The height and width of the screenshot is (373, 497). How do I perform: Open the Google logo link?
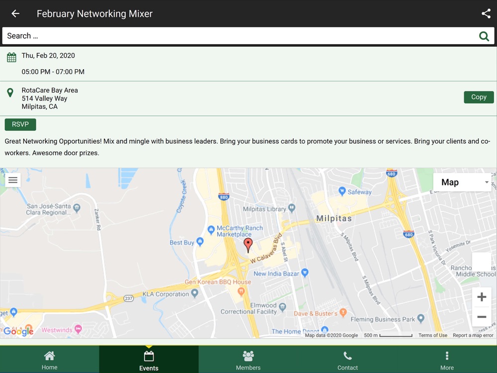tap(19, 331)
